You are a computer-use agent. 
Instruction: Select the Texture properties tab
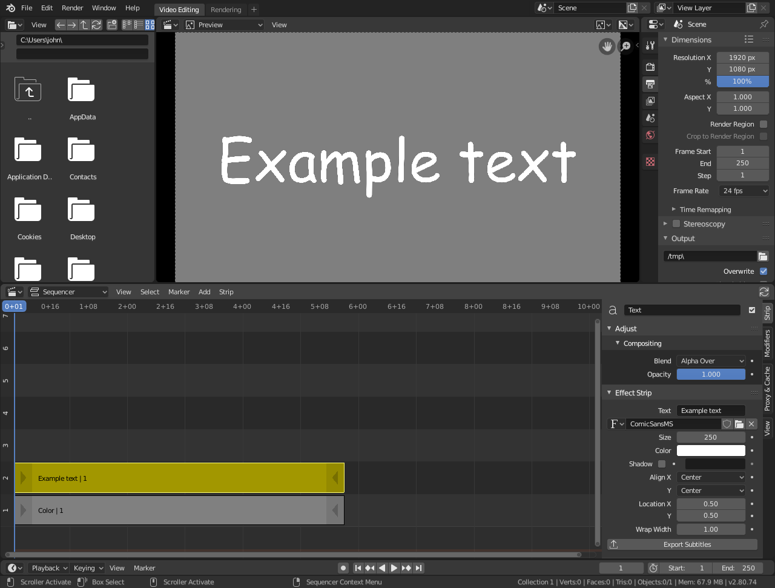click(x=650, y=162)
